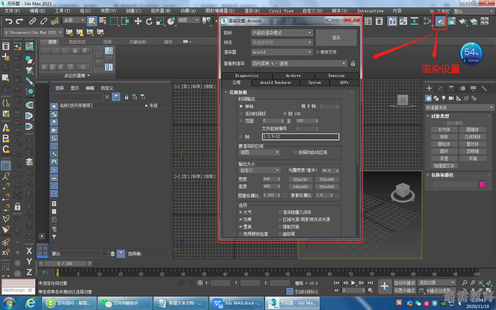496x310 pixels.
Task: Activate the Select and Scale tool
Action: (160, 21)
